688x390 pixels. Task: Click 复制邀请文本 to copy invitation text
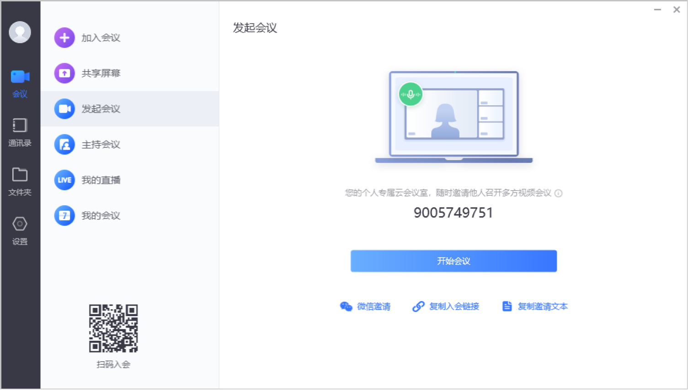[x=535, y=307]
